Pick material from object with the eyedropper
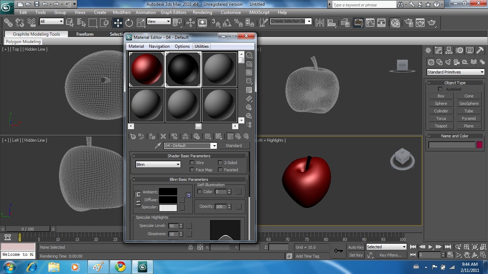This screenshot has width=488, height=274. (x=158, y=146)
